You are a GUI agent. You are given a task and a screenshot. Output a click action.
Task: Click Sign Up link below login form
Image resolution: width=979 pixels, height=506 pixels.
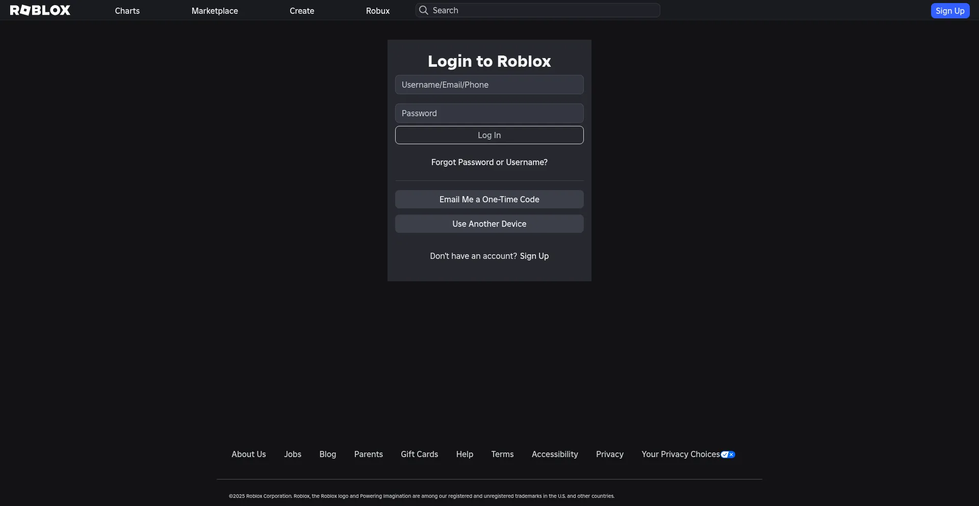point(534,256)
